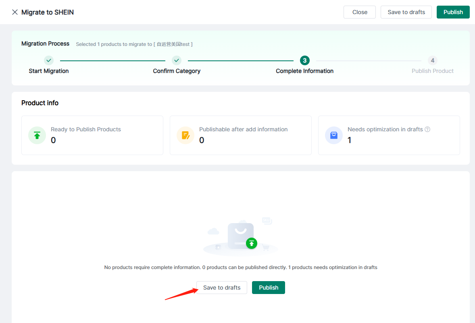Select the Confirm Category step label
The width and height of the screenshot is (475, 323).
point(177,71)
